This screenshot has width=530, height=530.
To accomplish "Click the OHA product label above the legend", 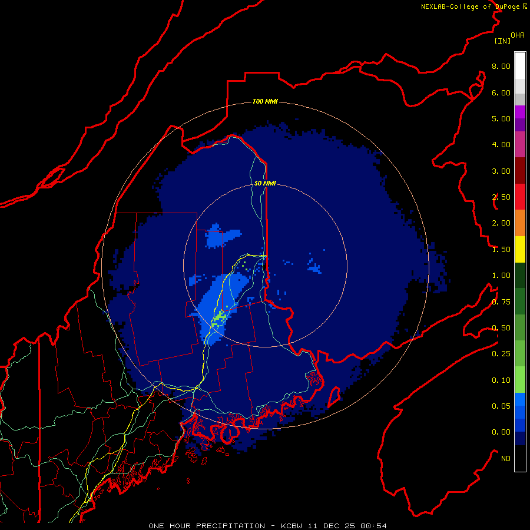I will coord(518,35).
